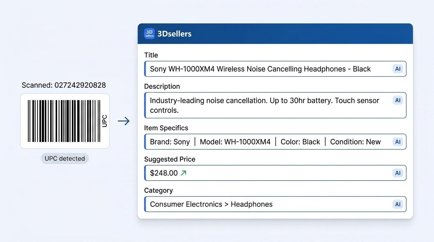434x242 pixels.
Task: Click the AI icon for the Description field
Action: pyautogui.click(x=397, y=100)
